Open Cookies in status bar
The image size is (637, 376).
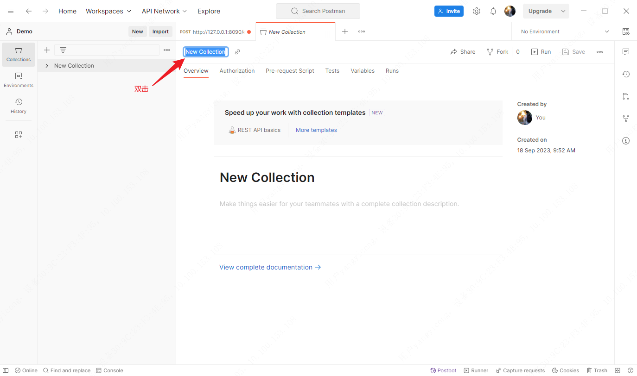point(566,370)
